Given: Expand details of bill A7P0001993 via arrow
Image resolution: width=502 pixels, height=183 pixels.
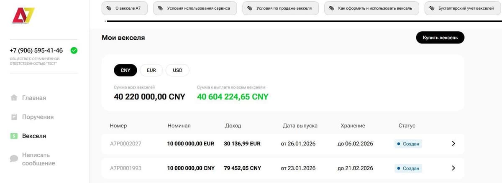Looking at the screenshot, I should coord(453,168).
